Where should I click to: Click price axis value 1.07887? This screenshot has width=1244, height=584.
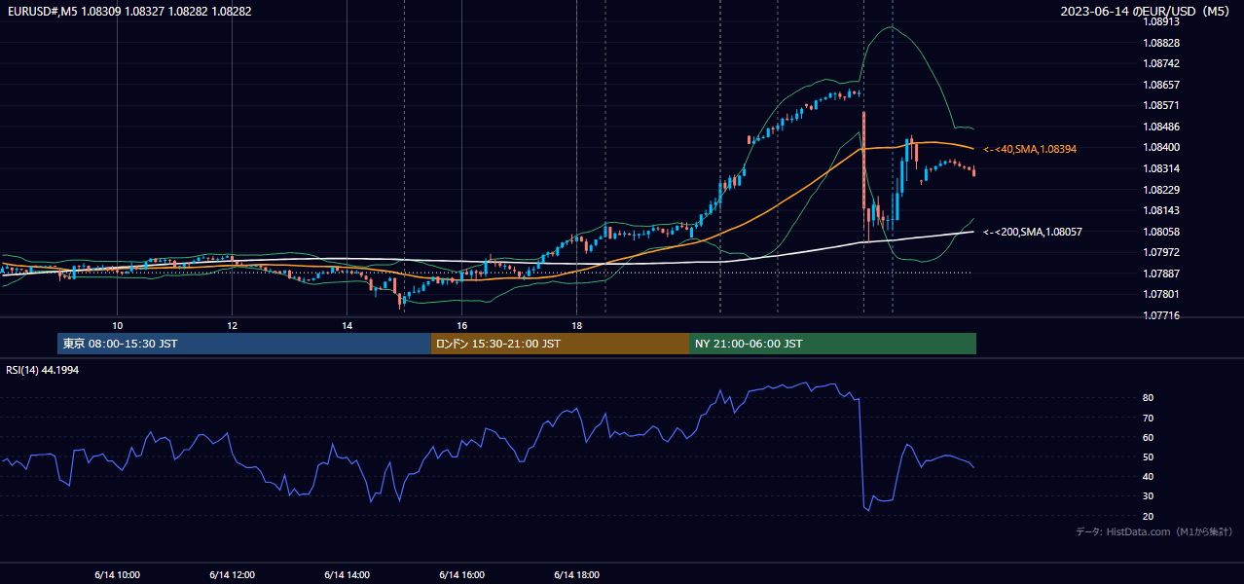tap(1162, 274)
